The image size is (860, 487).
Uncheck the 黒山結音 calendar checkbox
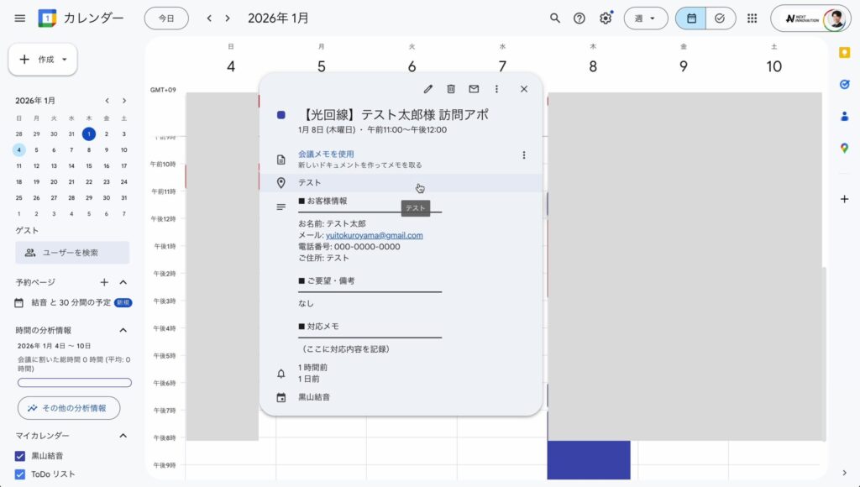21,456
